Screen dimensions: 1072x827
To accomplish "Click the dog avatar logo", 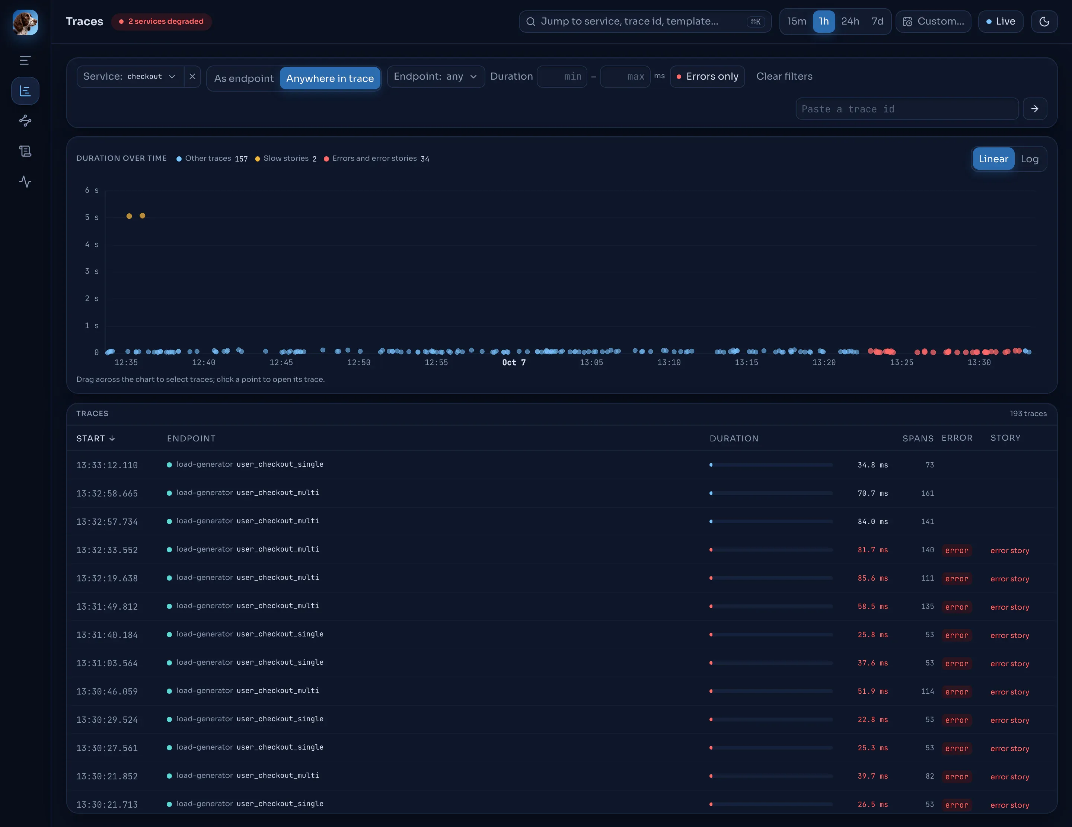I will tap(25, 22).
